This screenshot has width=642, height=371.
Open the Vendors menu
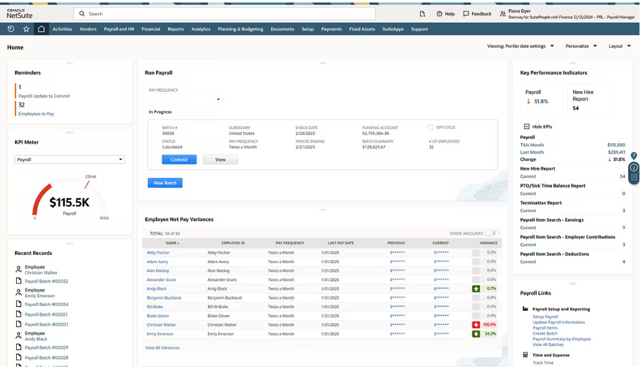88,29
